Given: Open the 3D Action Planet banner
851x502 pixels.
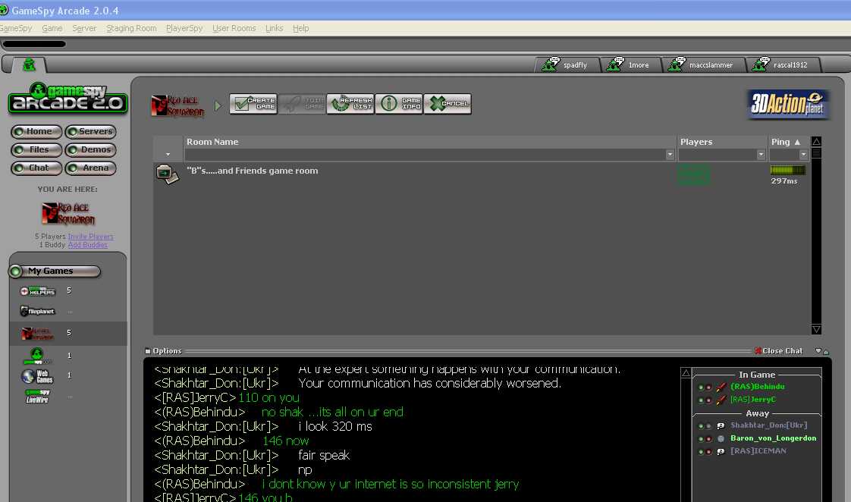Looking at the screenshot, I should coord(787,104).
